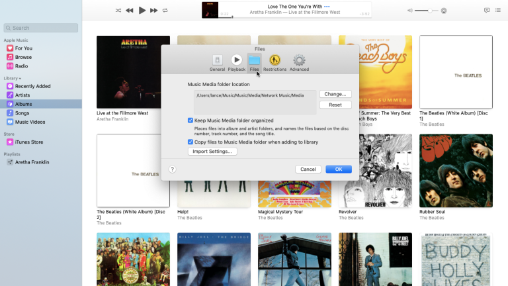Open Billy Joel The Bridge cover

tap(214, 260)
